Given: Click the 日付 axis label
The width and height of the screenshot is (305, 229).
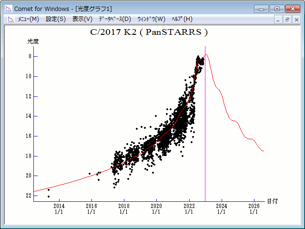Looking at the screenshot, I should (272, 201).
